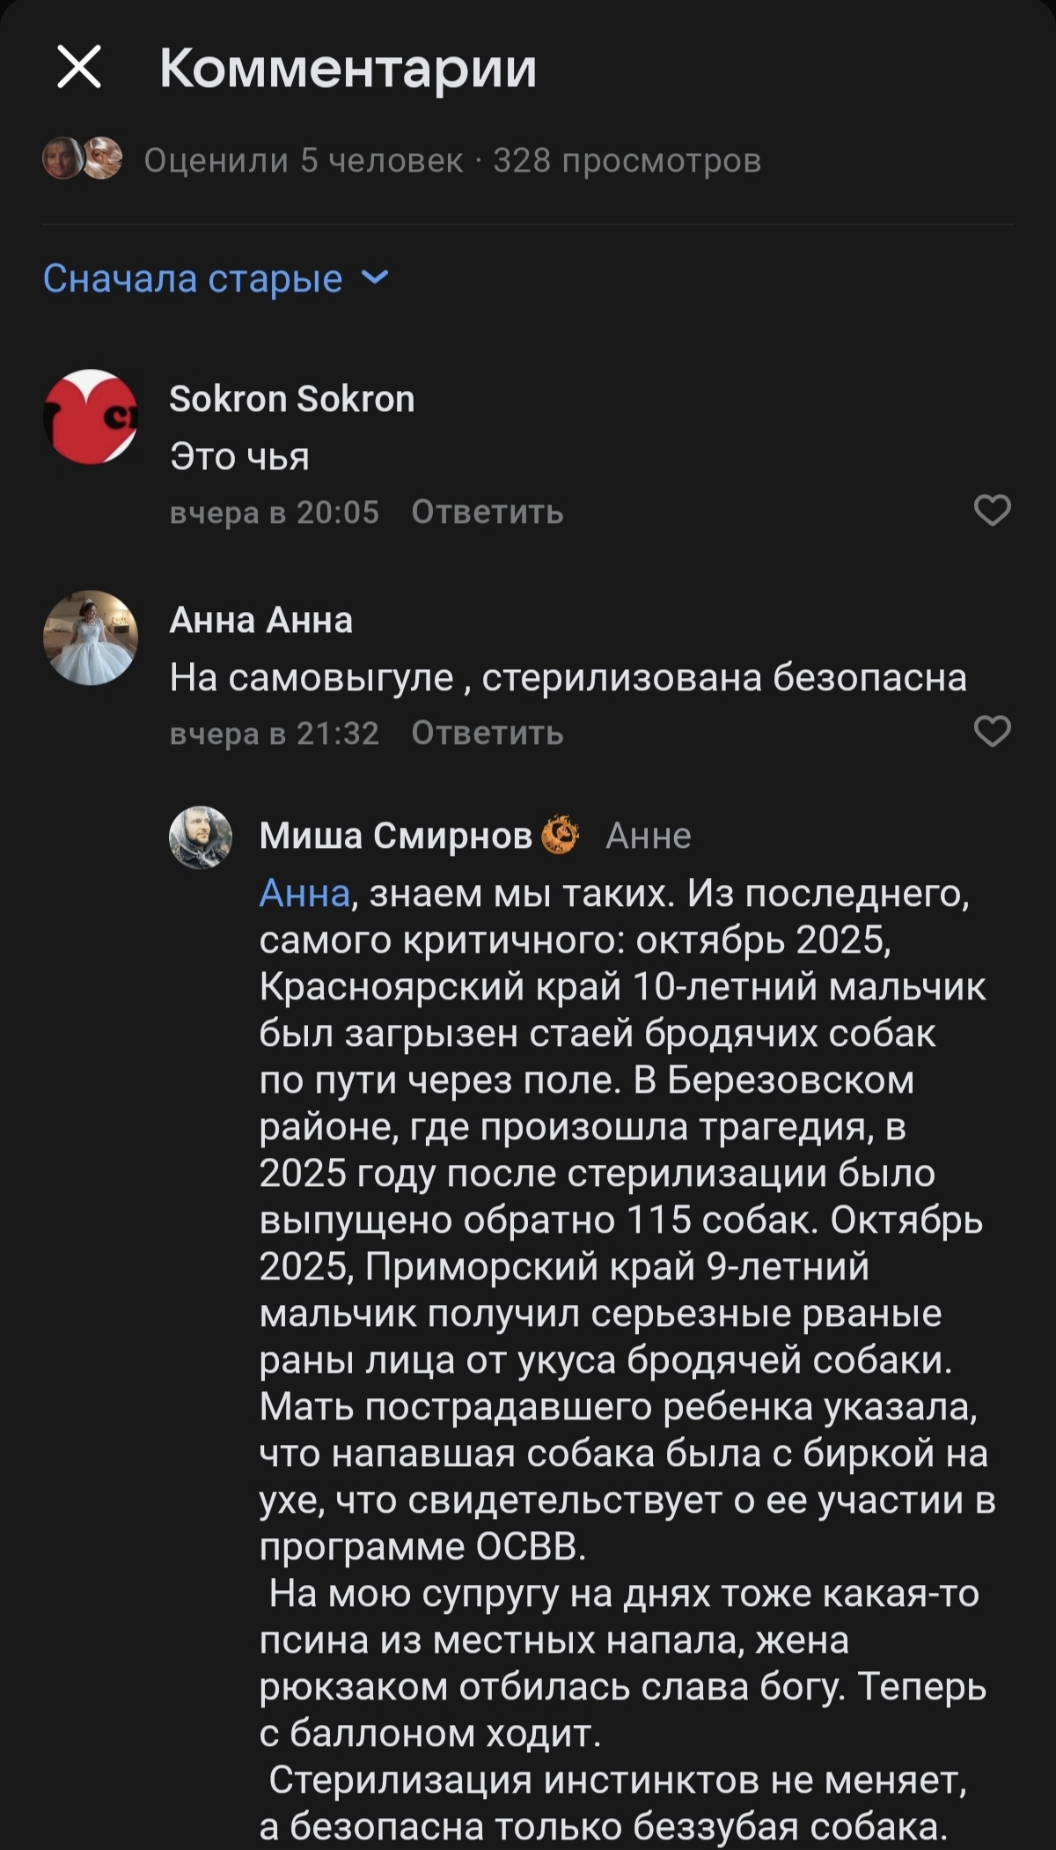Tap the liker avatars beside 'Оценили'

[x=83, y=159]
